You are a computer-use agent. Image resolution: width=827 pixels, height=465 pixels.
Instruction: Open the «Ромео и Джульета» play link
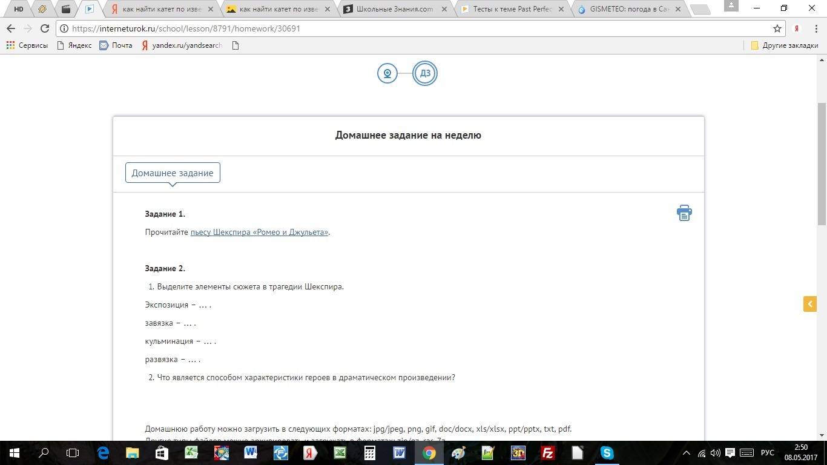(259, 232)
